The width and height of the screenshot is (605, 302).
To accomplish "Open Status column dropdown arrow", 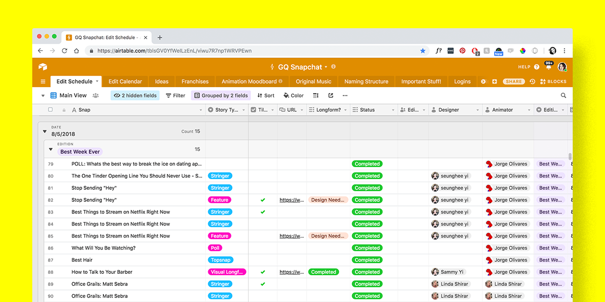I will (393, 110).
